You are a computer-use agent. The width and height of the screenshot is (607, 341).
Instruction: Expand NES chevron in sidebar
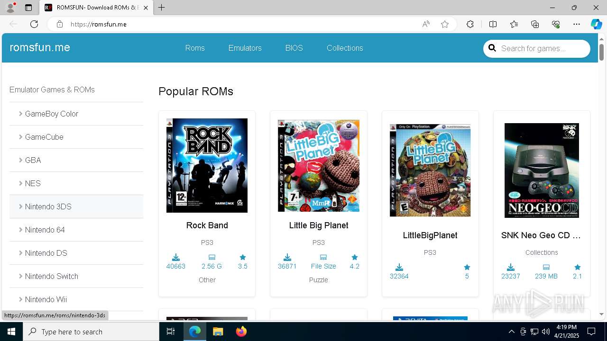[x=21, y=183]
